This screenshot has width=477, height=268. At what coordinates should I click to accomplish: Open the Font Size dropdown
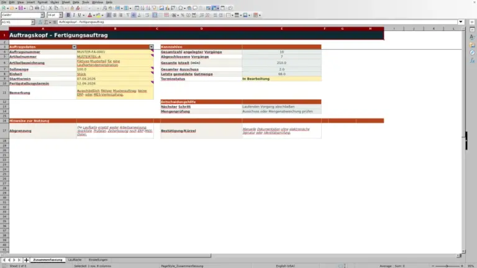point(60,15)
